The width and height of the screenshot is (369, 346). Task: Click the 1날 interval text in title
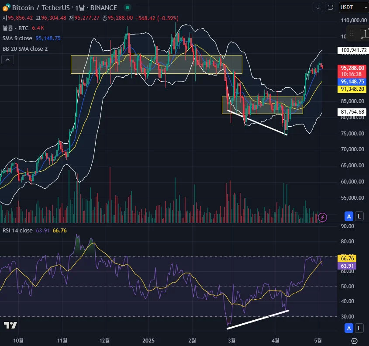click(80, 8)
